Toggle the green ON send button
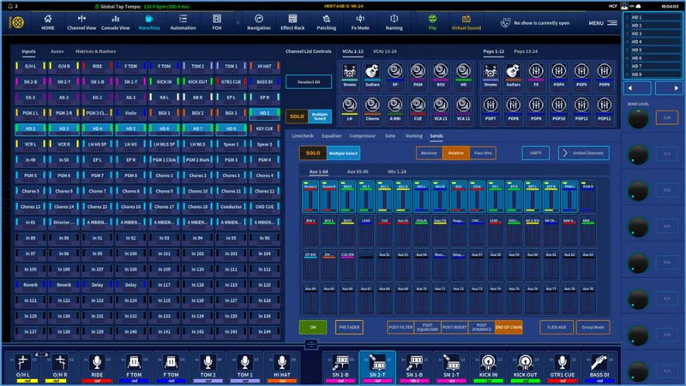The height and width of the screenshot is (386, 686). (x=312, y=327)
